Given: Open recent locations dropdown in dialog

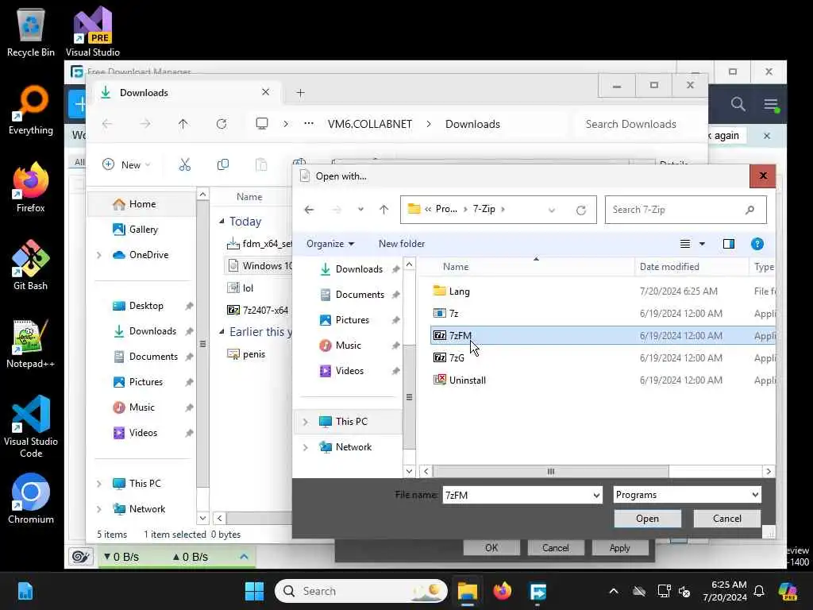Looking at the screenshot, I should point(360,210).
